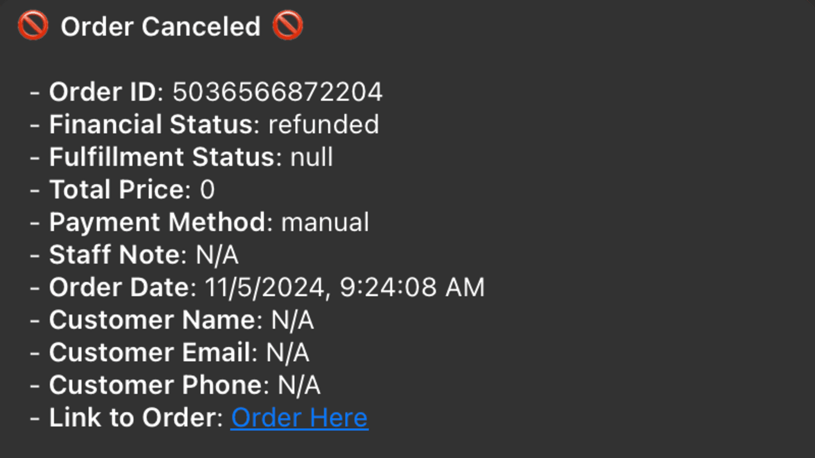Viewport: 815px width, 458px height.
Task: Click the no-entry emoji after Order Canceled
Action: [287, 26]
